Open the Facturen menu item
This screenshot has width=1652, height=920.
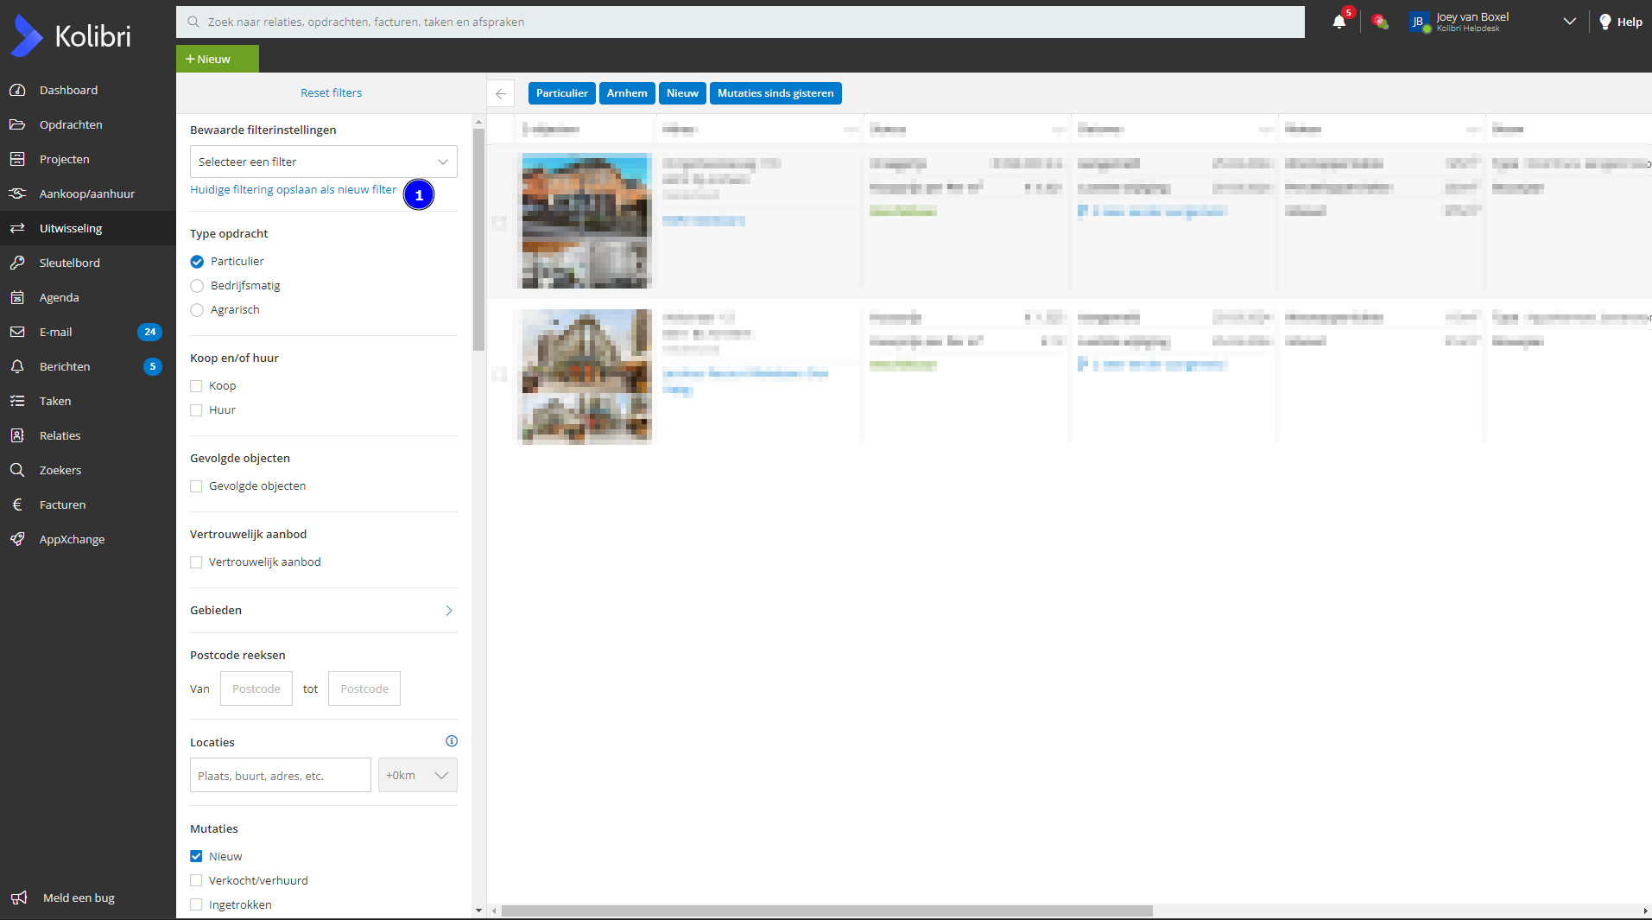(x=88, y=504)
